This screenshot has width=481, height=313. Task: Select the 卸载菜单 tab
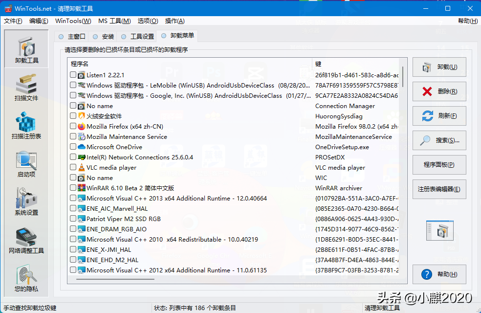pyautogui.click(x=177, y=36)
